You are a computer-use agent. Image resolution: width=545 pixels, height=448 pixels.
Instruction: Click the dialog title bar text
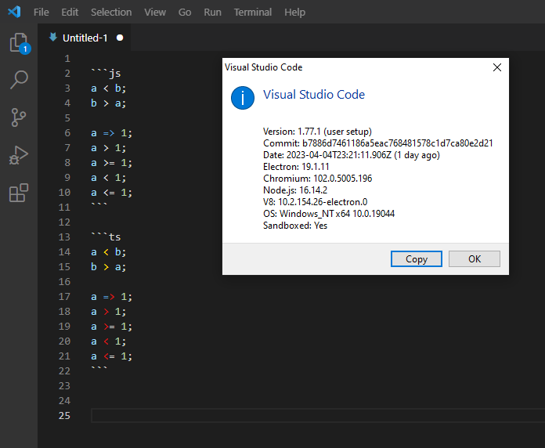click(263, 67)
